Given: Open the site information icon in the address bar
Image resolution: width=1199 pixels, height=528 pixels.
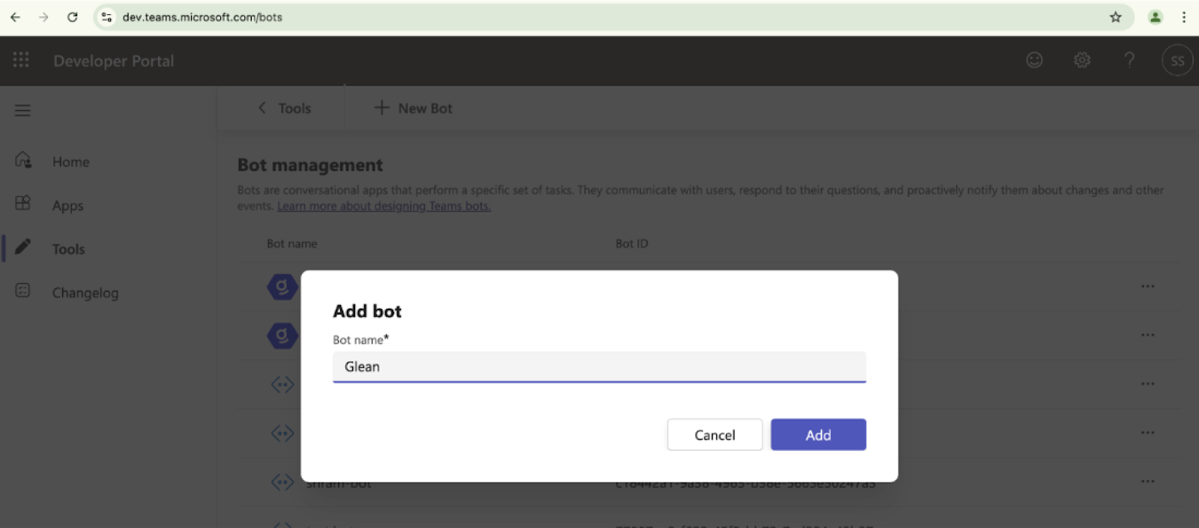Looking at the screenshot, I should point(106,17).
